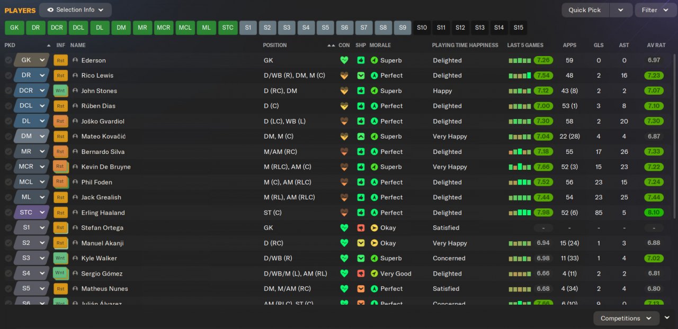Click the person icon beside Kevin De Bruyne
Screen dimensions: 678x329
75,167
